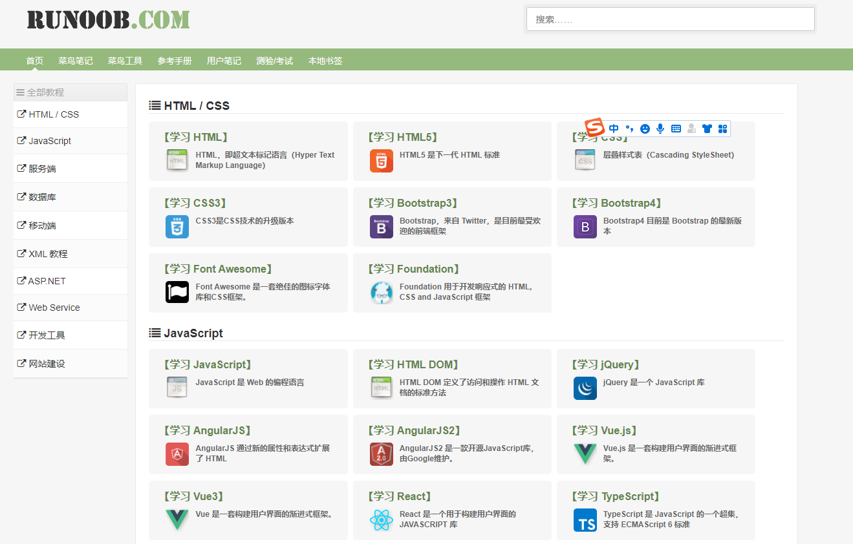Click the Sogou voice input microphone
Viewport: 853px width, 544px height.
tap(660, 129)
